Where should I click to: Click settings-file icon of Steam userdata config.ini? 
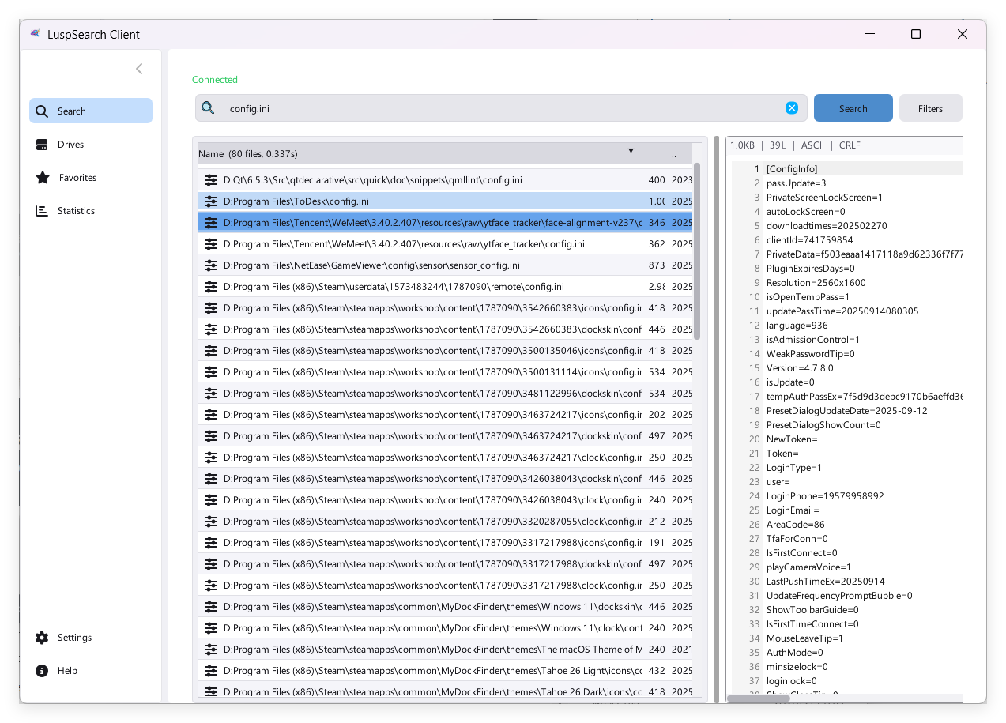[x=211, y=287]
